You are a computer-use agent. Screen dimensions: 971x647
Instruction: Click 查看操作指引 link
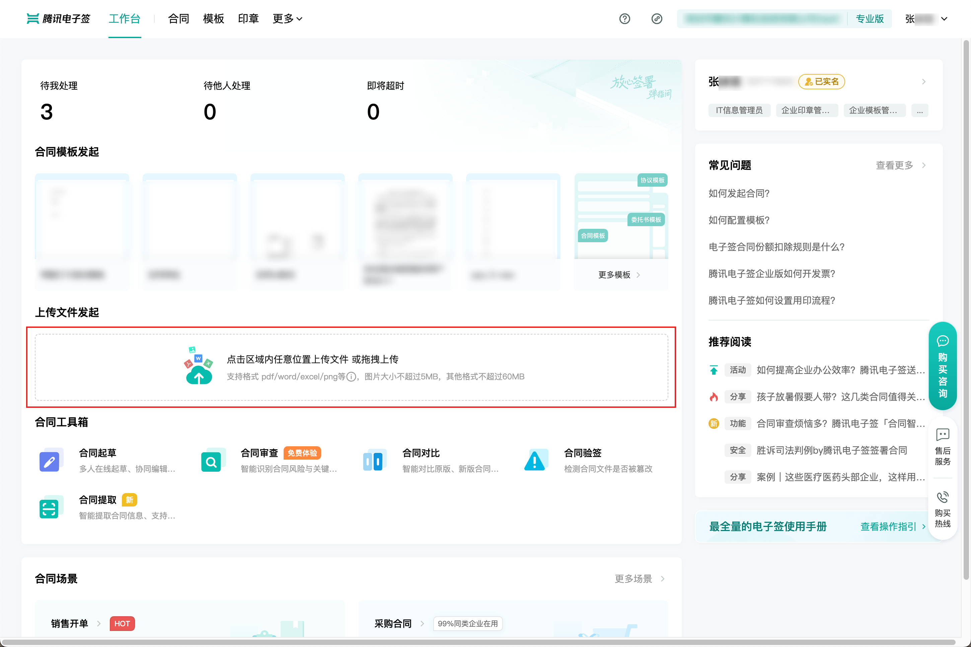point(893,527)
